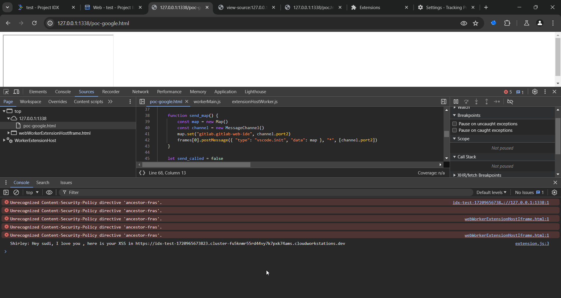561x298 pixels.
Task: Click the address bar URL
Action: pos(93,23)
